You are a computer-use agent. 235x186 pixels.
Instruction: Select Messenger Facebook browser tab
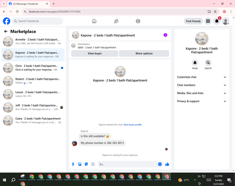[x=29, y=4]
